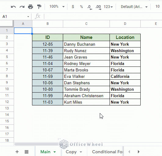Format as currency with the dollar icon
The height and width of the screenshot is (156, 162).
(x=73, y=7)
